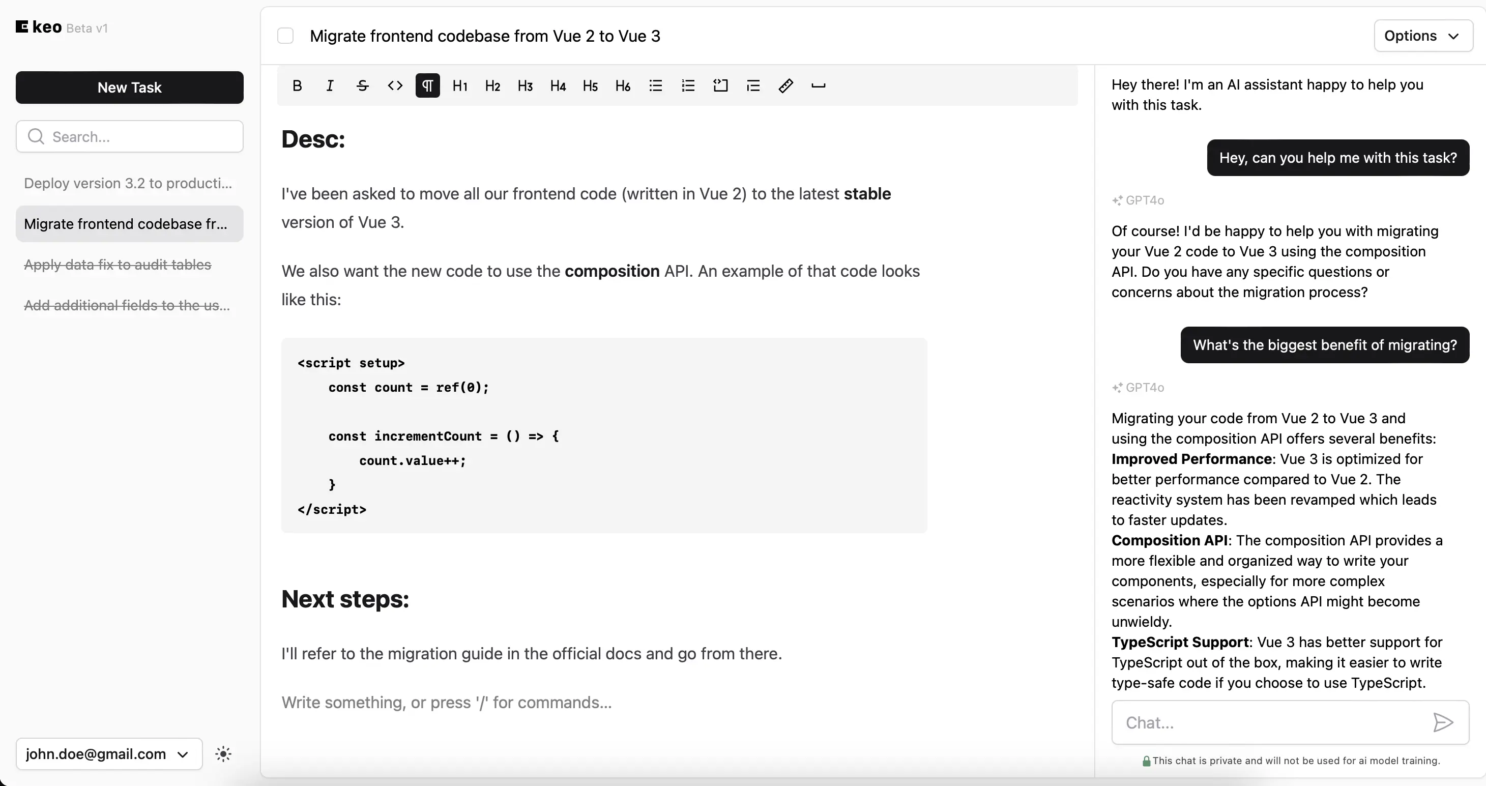Viewport: 1486px width, 786px height.
Task: Toggle inline code formatting
Action: tap(395, 86)
